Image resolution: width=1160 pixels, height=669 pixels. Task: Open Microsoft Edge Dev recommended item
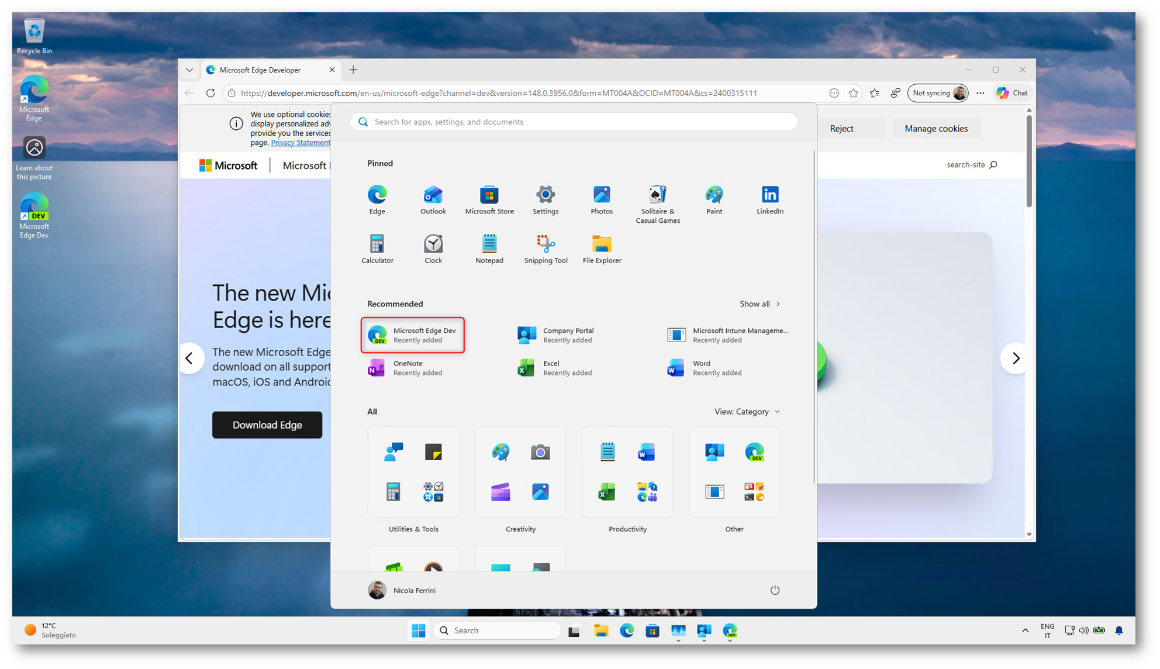[x=412, y=335]
